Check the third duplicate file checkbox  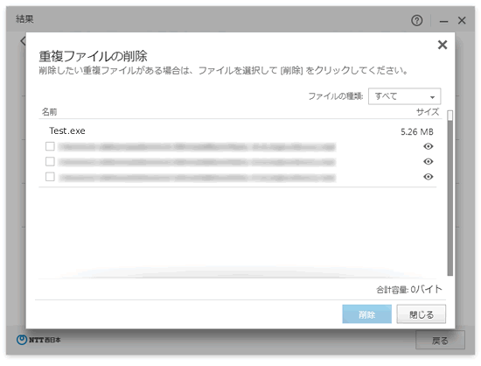tap(50, 177)
